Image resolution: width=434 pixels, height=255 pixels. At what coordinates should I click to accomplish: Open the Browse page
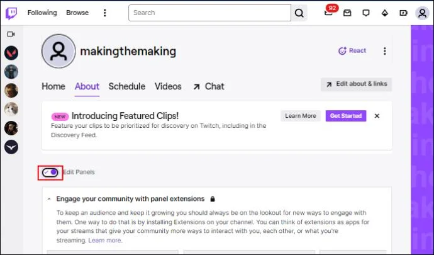click(x=77, y=13)
